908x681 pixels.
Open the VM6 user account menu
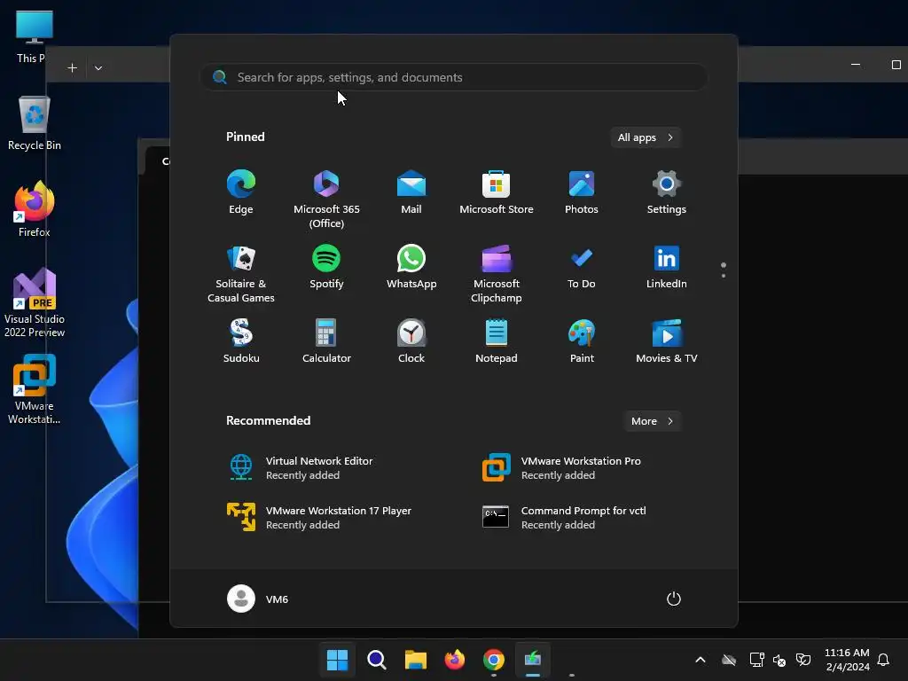point(258,599)
